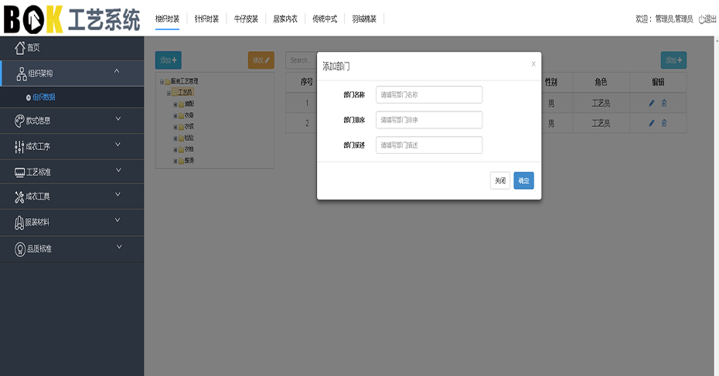Click the 成衣工具 wrench icon
Viewport: 719px width, 376px height.
19,197
